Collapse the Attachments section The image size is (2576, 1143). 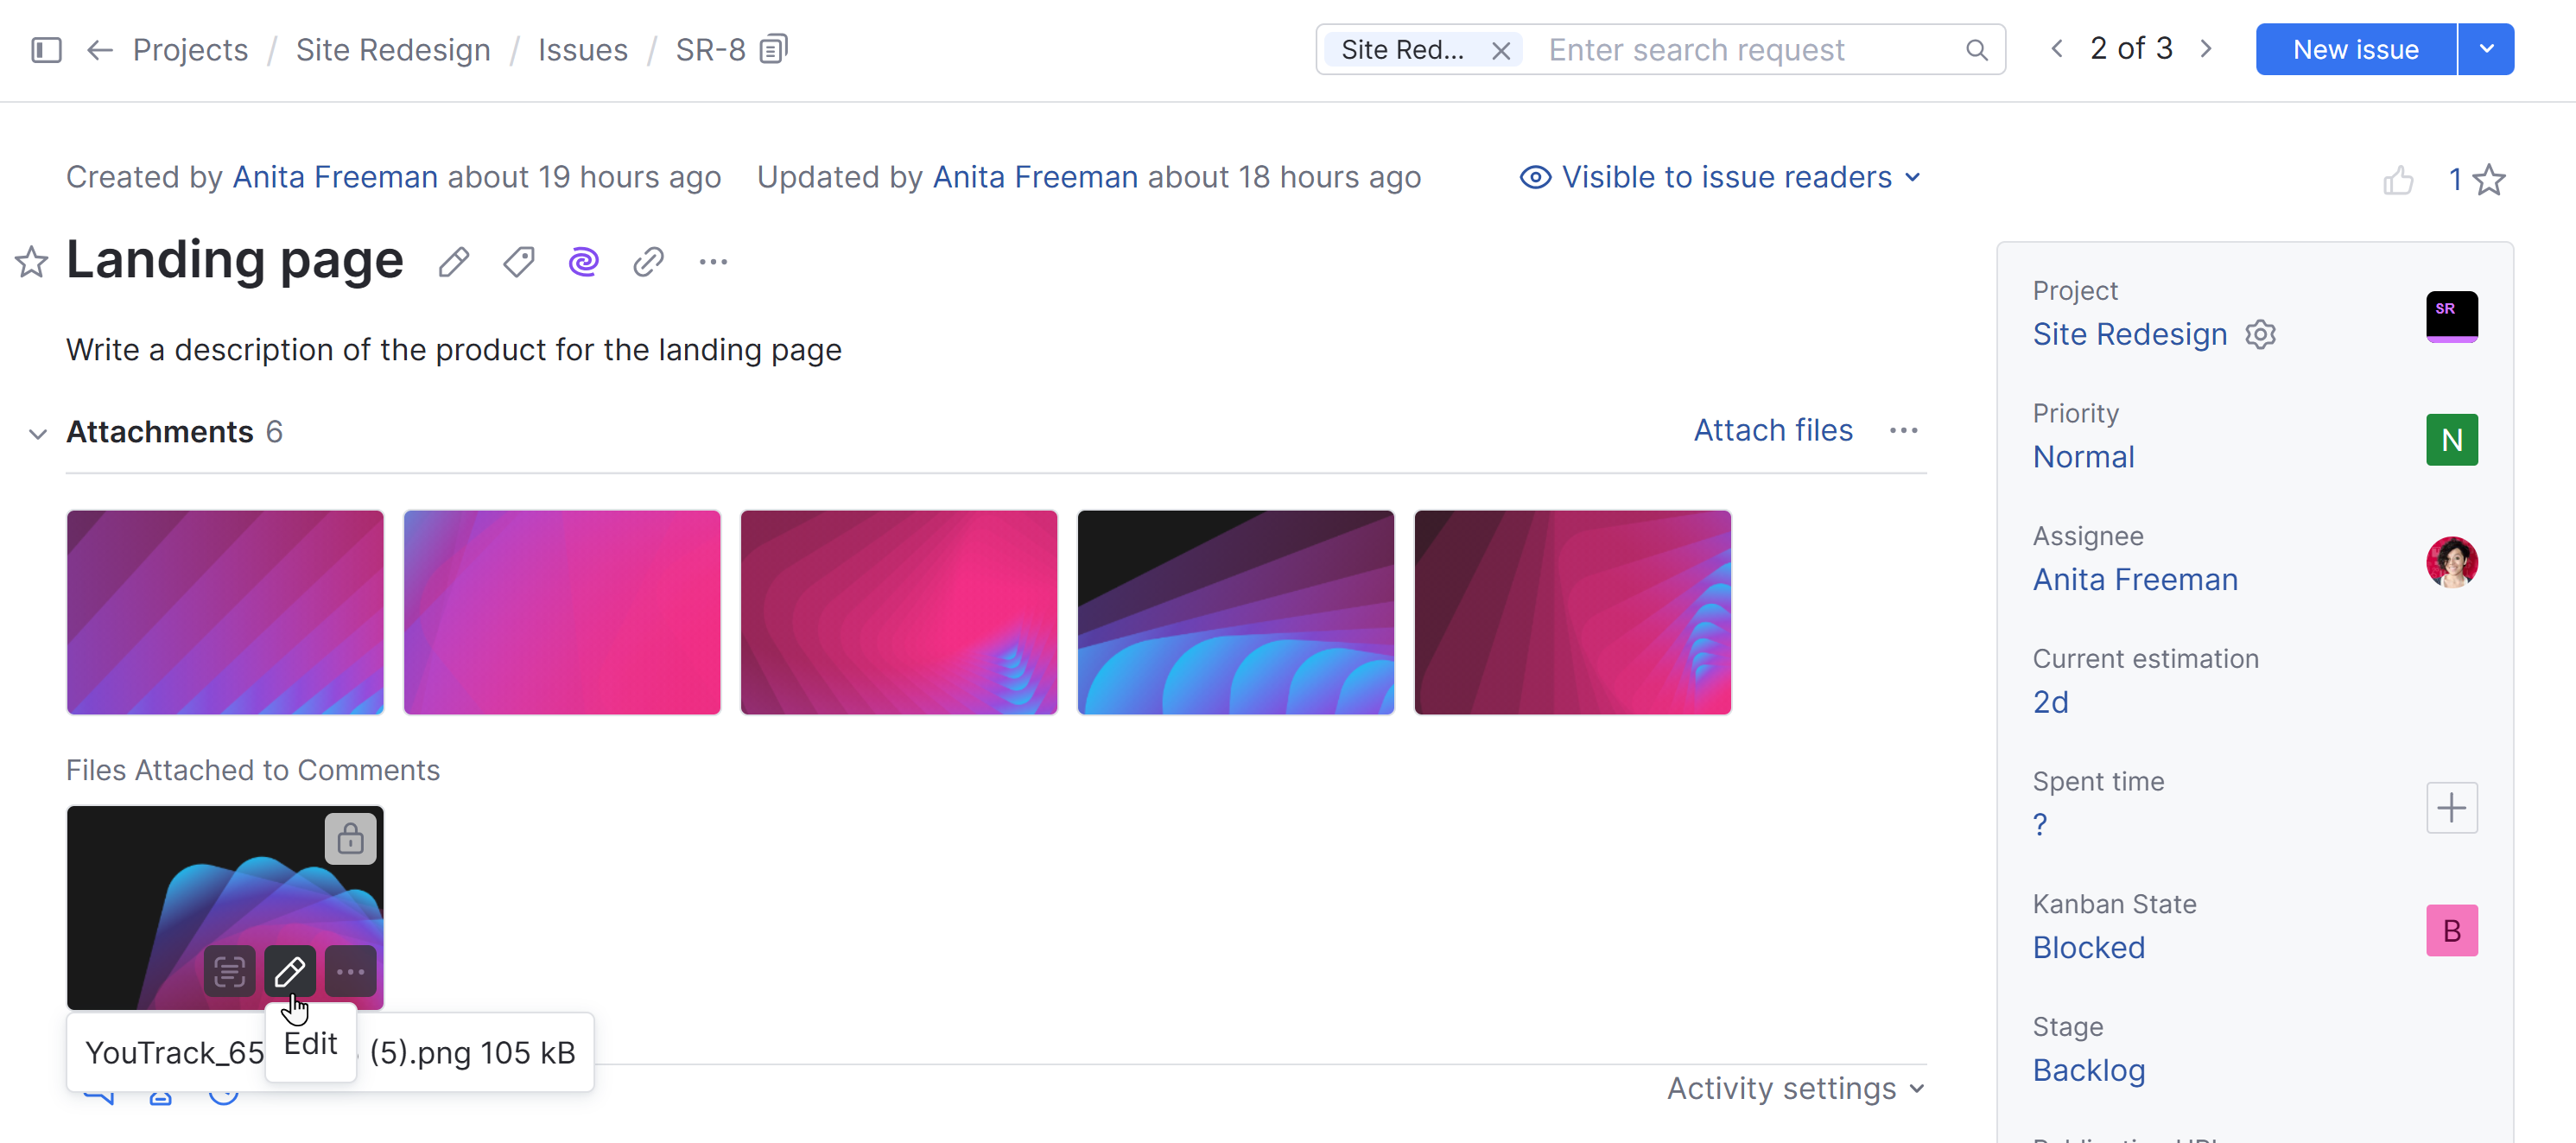(37, 434)
